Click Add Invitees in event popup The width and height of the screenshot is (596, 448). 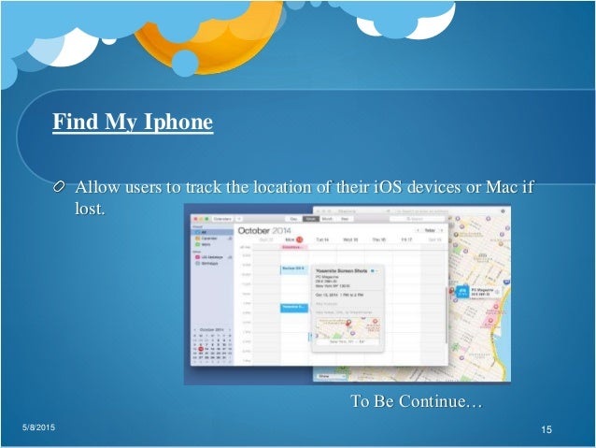[x=326, y=304]
